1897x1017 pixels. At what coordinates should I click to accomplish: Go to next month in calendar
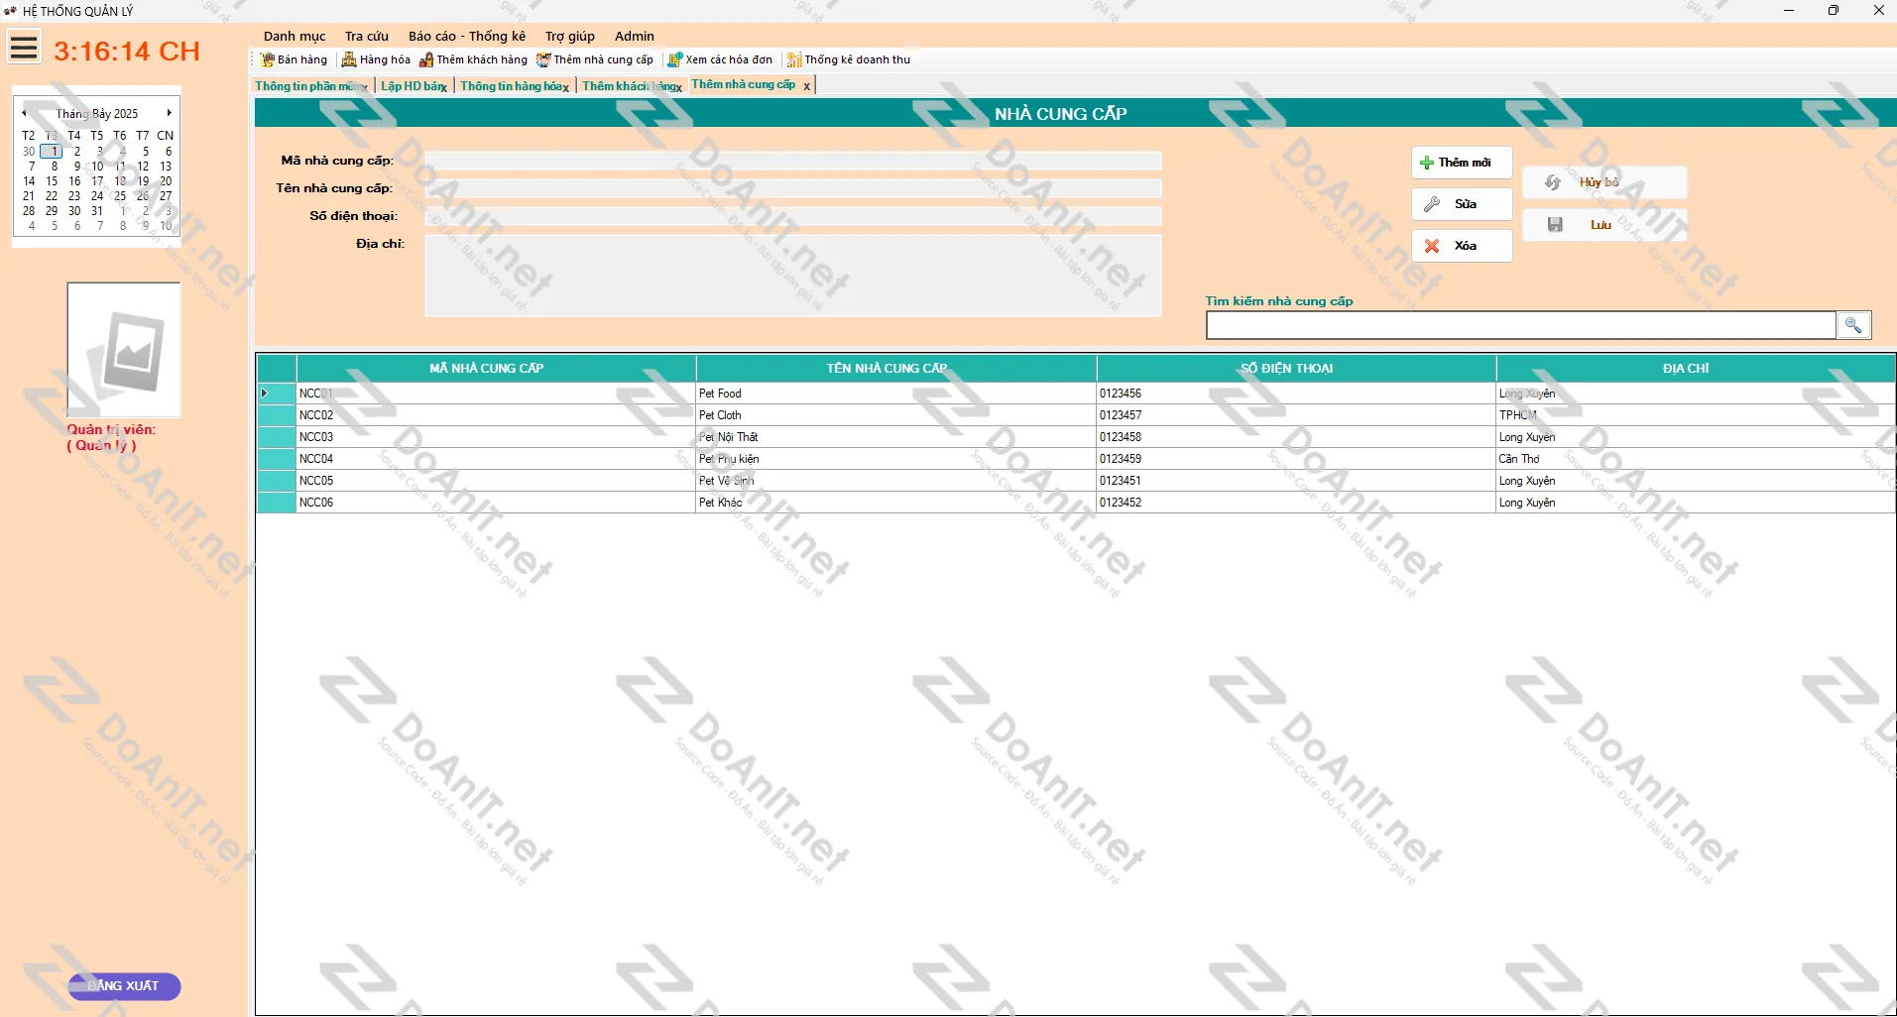170,113
